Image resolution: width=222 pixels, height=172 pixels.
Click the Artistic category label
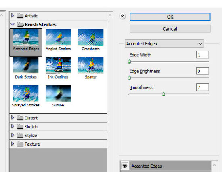click(31, 16)
